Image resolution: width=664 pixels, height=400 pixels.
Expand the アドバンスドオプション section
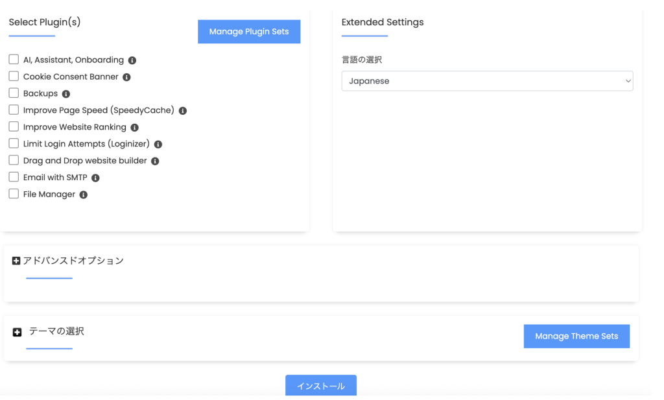[x=18, y=261]
